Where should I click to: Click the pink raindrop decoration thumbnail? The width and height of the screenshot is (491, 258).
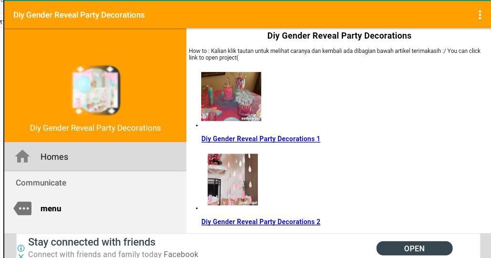[233, 179]
